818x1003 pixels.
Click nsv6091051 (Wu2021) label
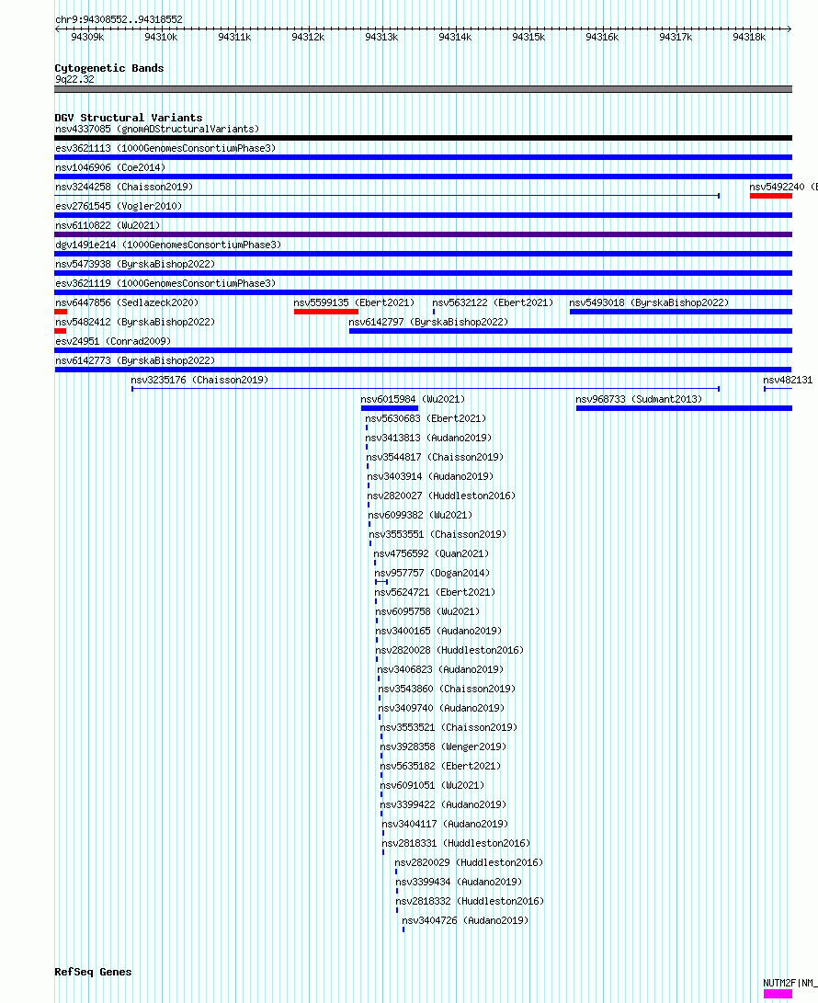point(432,785)
